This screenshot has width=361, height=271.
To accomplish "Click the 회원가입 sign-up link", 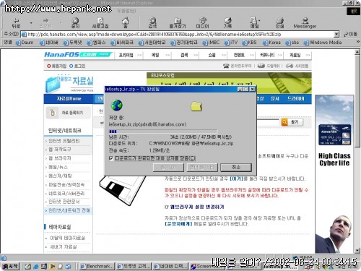I will point(57,66).
